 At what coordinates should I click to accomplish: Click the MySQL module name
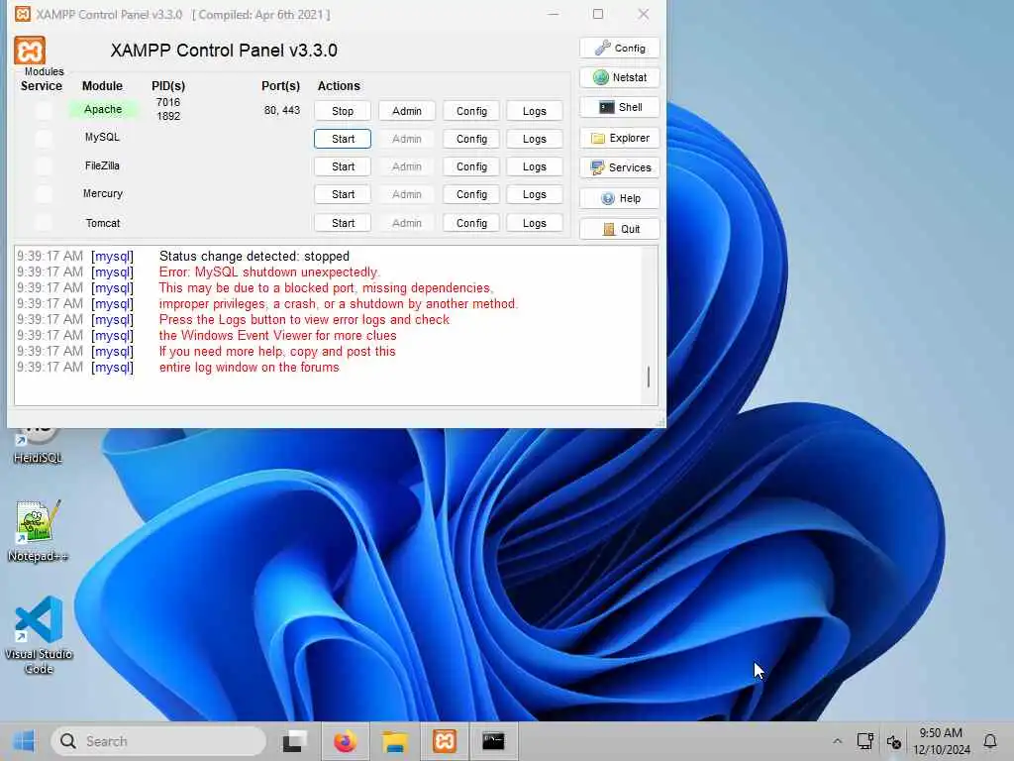click(x=102, y=137)
